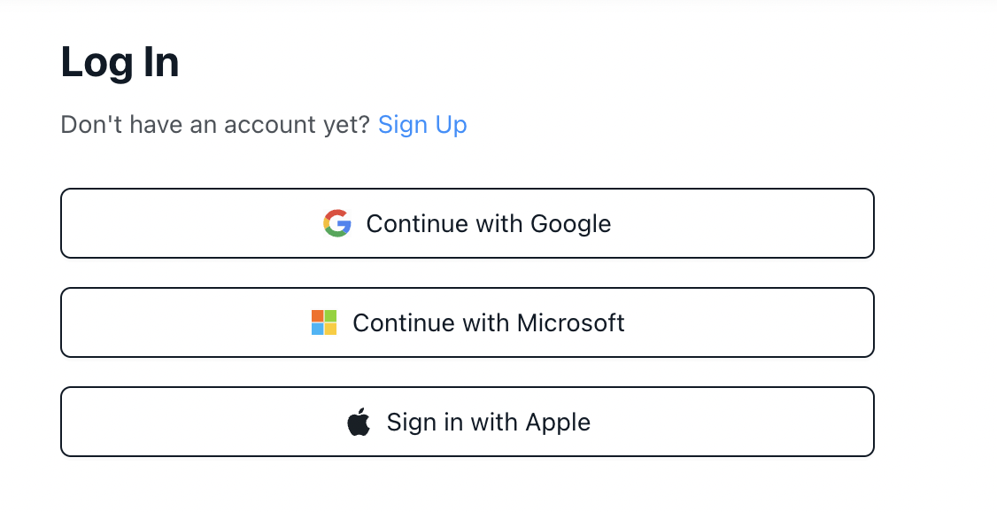Log in using your Microsoft account
Image resolution: width=997 pixels, height=512 pixels.
tap(468, 322)
